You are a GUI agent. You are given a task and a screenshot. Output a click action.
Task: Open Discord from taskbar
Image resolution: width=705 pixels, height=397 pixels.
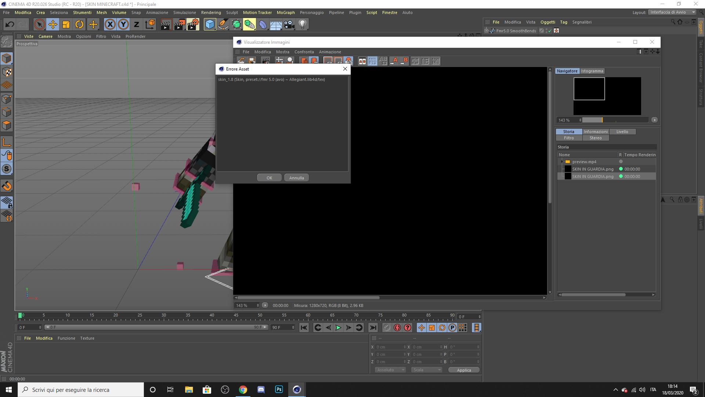(x=261, y=390)
